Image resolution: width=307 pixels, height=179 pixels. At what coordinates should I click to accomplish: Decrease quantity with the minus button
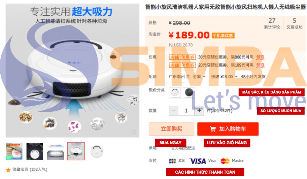coord(173,111)
